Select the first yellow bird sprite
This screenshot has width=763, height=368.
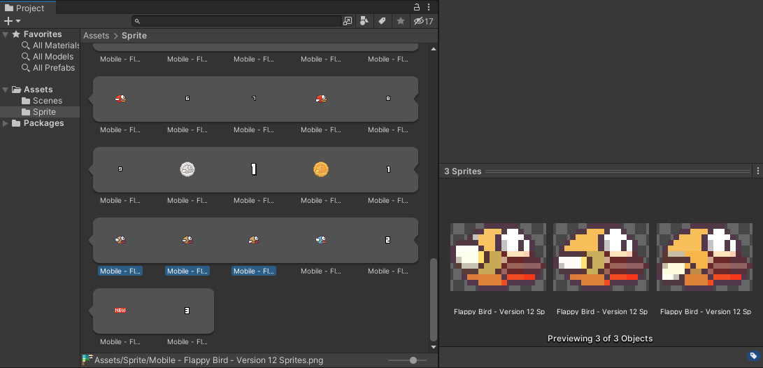coord(120,239)
